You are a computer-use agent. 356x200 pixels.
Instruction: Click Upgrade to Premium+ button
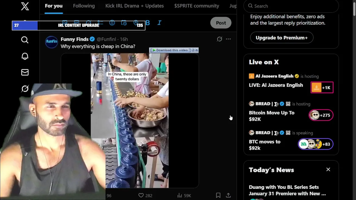(x=281, y=38)
